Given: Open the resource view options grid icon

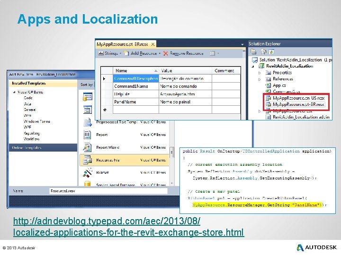Looking at the screenshot, I should [213, 53].
